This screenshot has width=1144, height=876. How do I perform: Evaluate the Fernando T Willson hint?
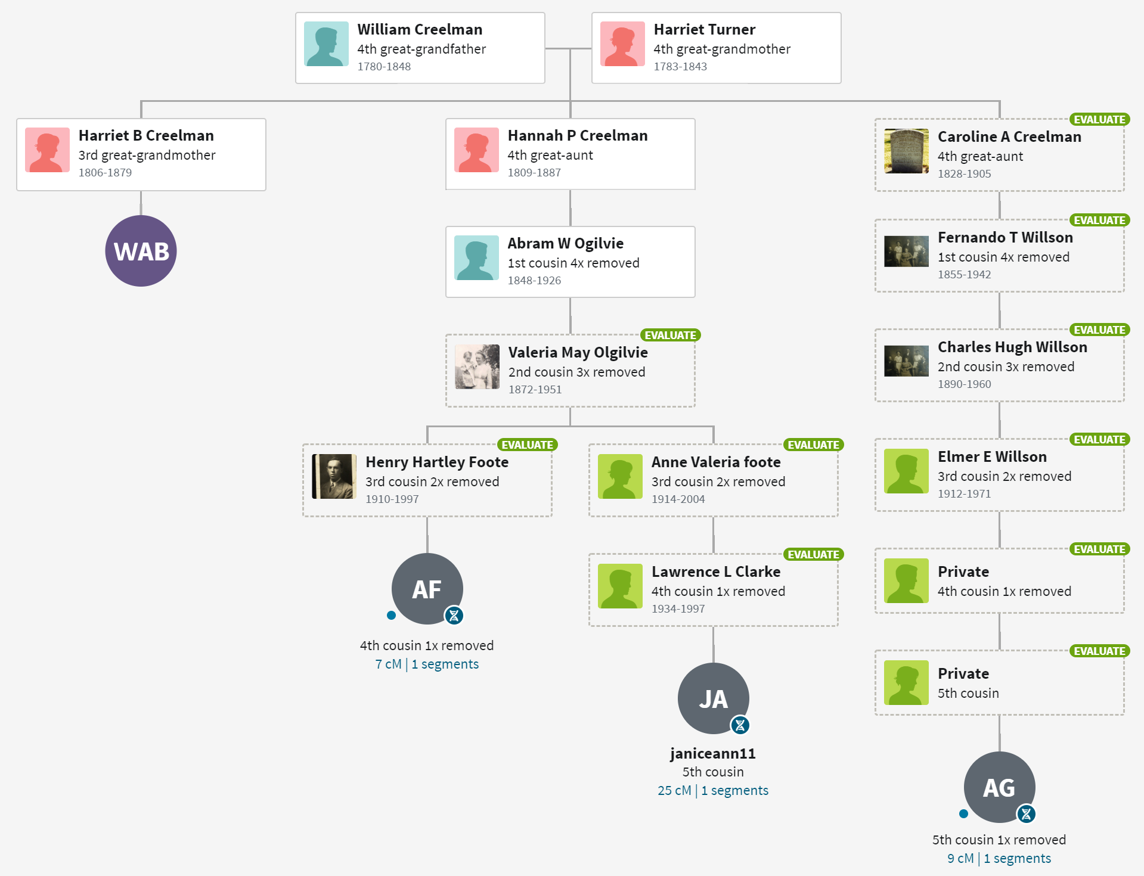point(1099,220)
